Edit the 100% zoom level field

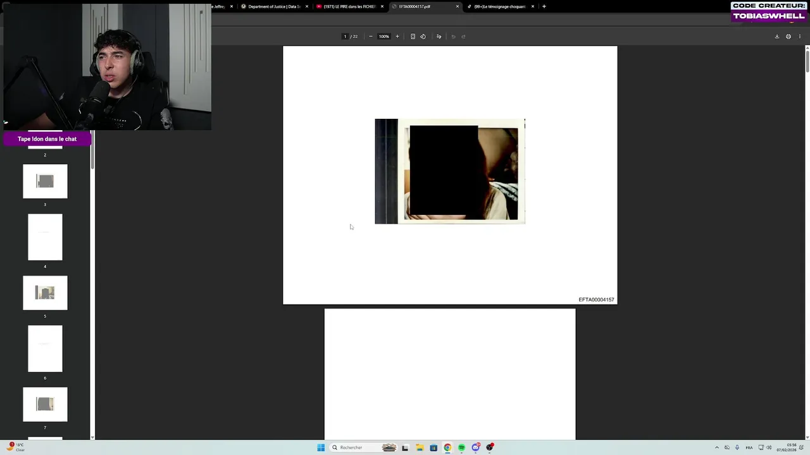(383, 36)
